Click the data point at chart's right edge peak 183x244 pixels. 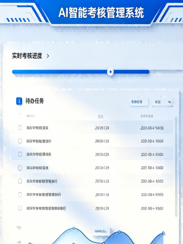[163, 233]
